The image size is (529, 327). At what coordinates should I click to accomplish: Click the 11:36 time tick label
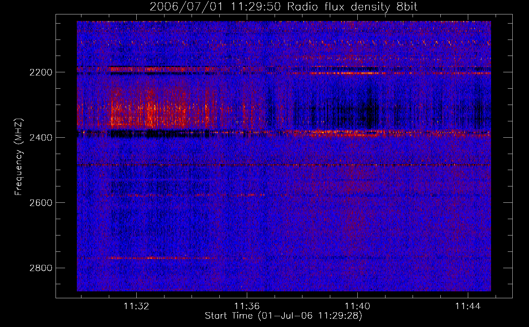click(x=247, y=306)
